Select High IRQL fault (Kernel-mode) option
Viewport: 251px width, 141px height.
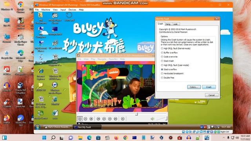click(176, 49)
